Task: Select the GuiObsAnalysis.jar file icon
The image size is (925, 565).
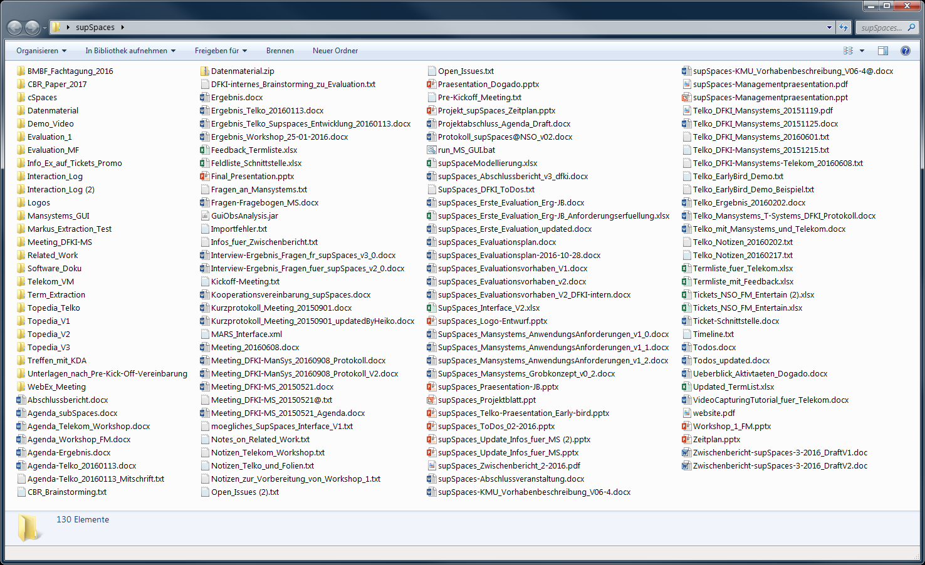Action: tap(204, 216)
